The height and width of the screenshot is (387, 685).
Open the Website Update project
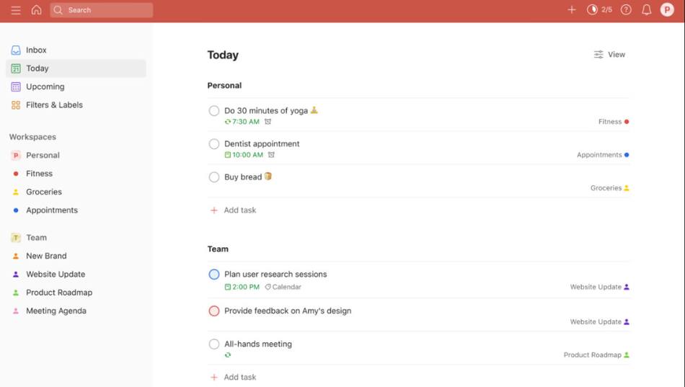(x=55, y=275)
